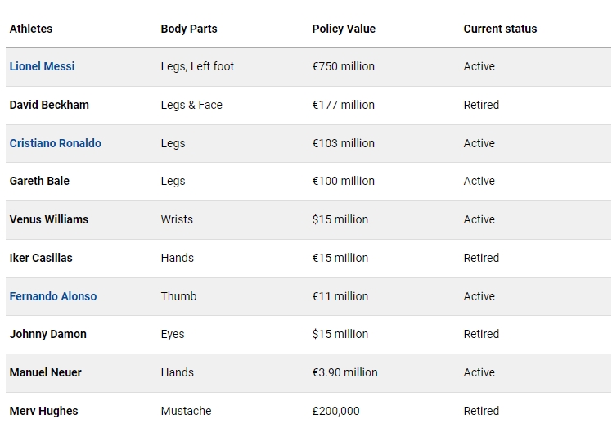
Task: Select the Johnny Damon name cell
Action: (48, 334)
